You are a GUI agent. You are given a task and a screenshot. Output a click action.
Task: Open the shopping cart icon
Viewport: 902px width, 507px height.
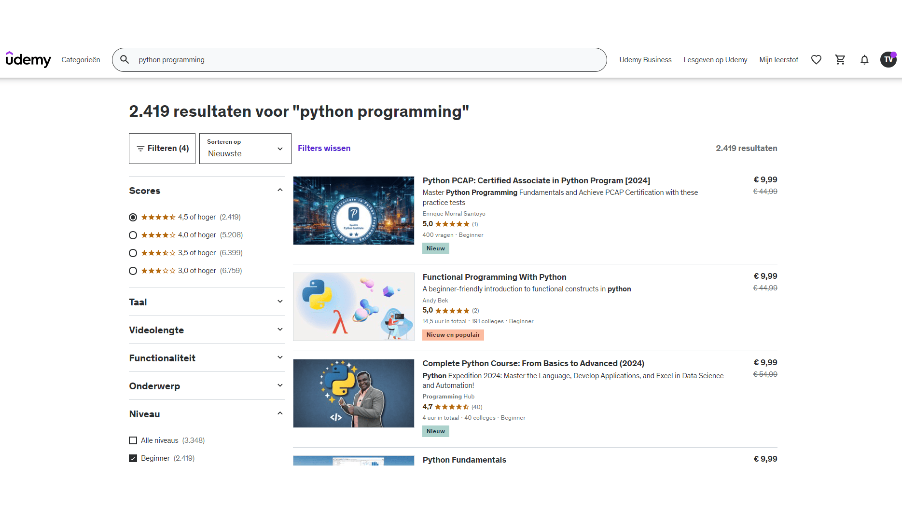(x=840, y=59)
